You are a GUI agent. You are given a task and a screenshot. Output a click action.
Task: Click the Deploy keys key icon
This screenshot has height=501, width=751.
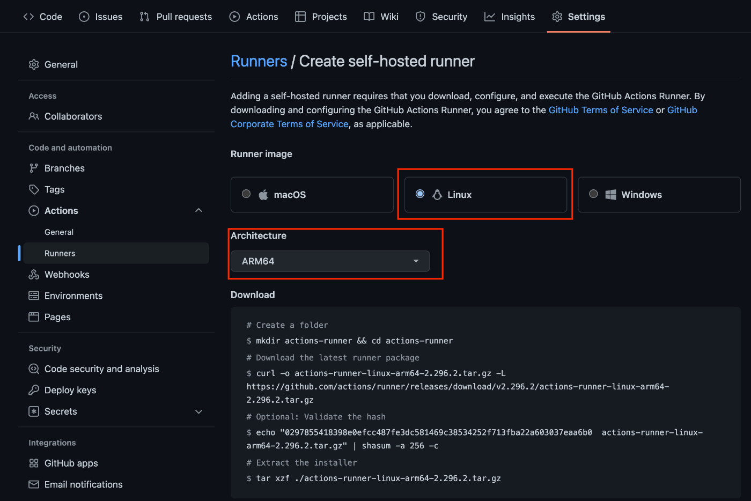coord(34,390)
